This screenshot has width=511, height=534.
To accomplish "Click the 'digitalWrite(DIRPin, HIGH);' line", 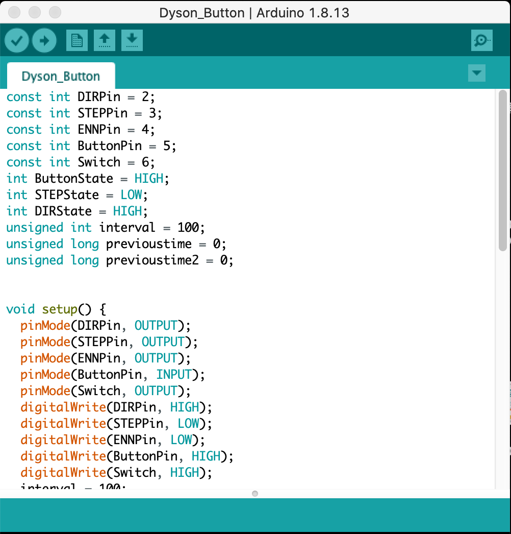I will [116, 407].
